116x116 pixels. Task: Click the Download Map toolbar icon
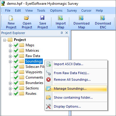(x=81, y=18)
